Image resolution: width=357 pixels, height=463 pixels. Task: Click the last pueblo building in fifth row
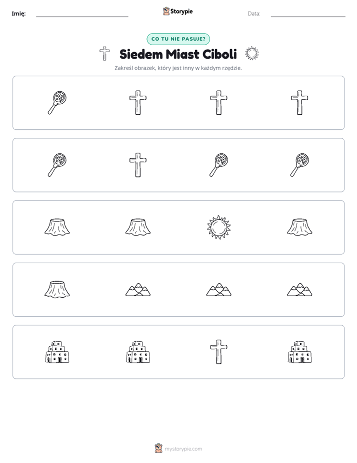[x=299, y=352]
